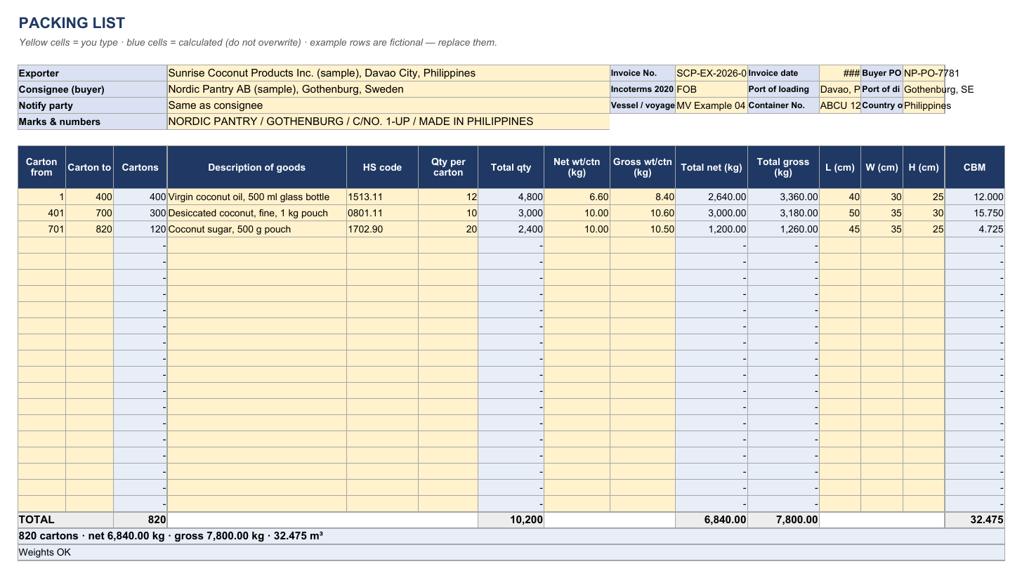Select CBM cell 15.750
Image resolution: width=1022 pixels, height=578 pixels.
(975, 214)
